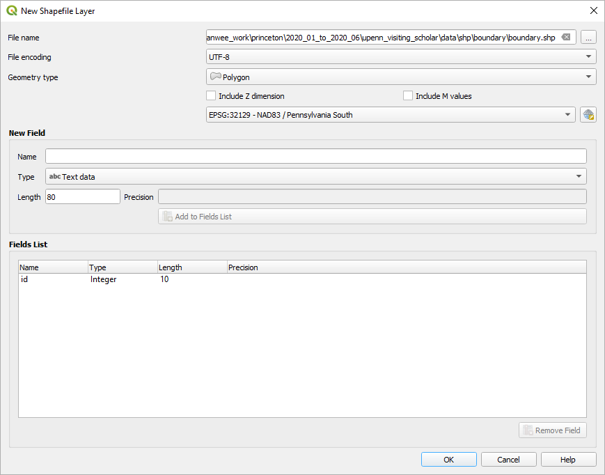This screenshot has height=475, width=605.
Task: Click the QGIS logo in title bar
Action: (12, 10)
